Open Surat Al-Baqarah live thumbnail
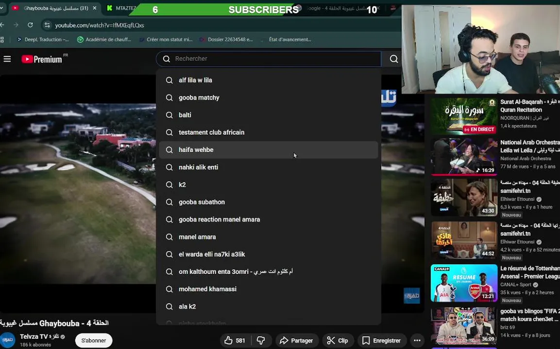The width and height of the screenshot is (560, 349). tap(464, 116)
